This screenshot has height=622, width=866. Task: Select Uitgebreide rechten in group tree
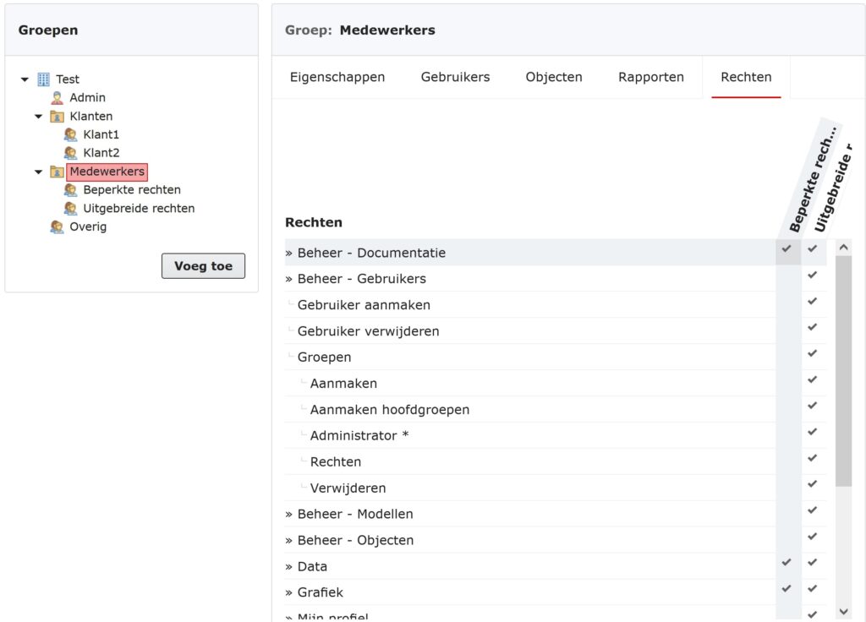139,209
